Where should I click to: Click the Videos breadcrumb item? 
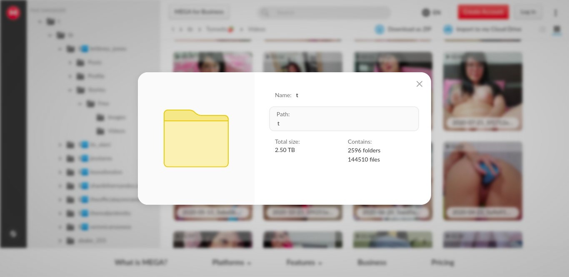(x=257, y=29)
